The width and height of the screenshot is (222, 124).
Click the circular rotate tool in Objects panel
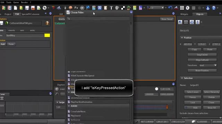[x=192, y=22]
